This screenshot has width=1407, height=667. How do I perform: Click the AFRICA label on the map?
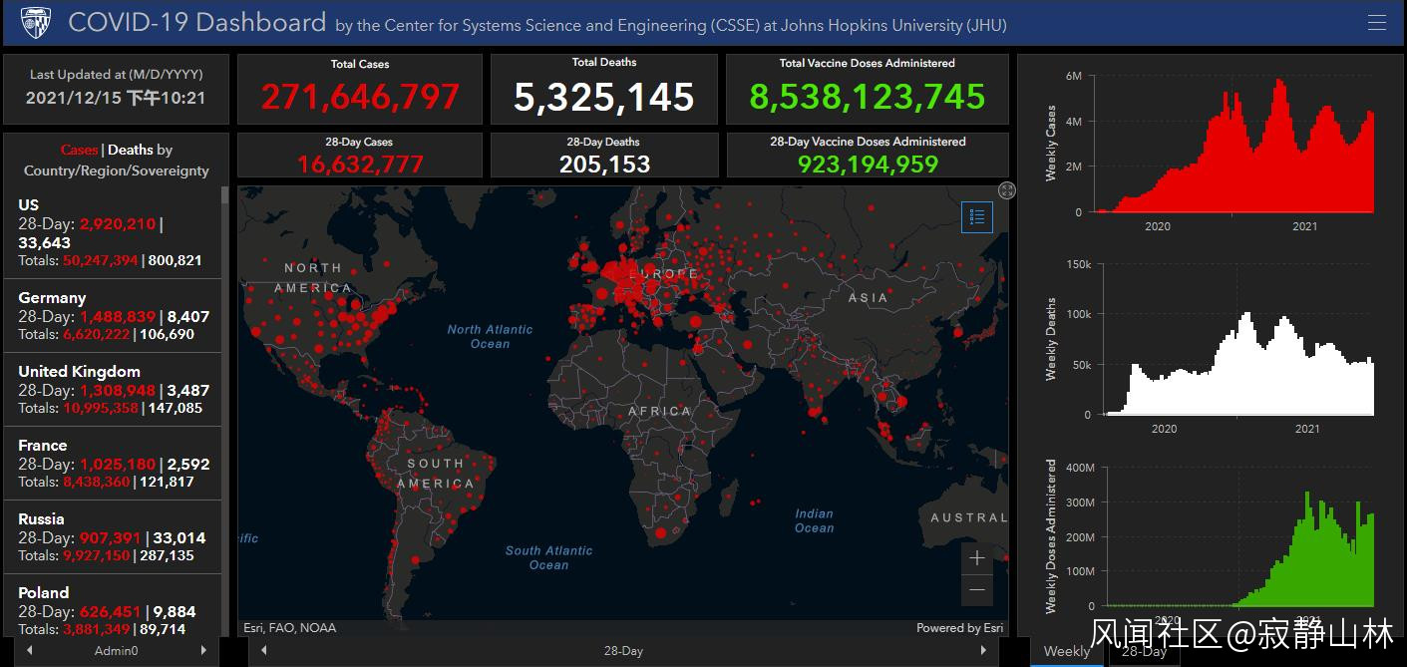tap(659, 411)
